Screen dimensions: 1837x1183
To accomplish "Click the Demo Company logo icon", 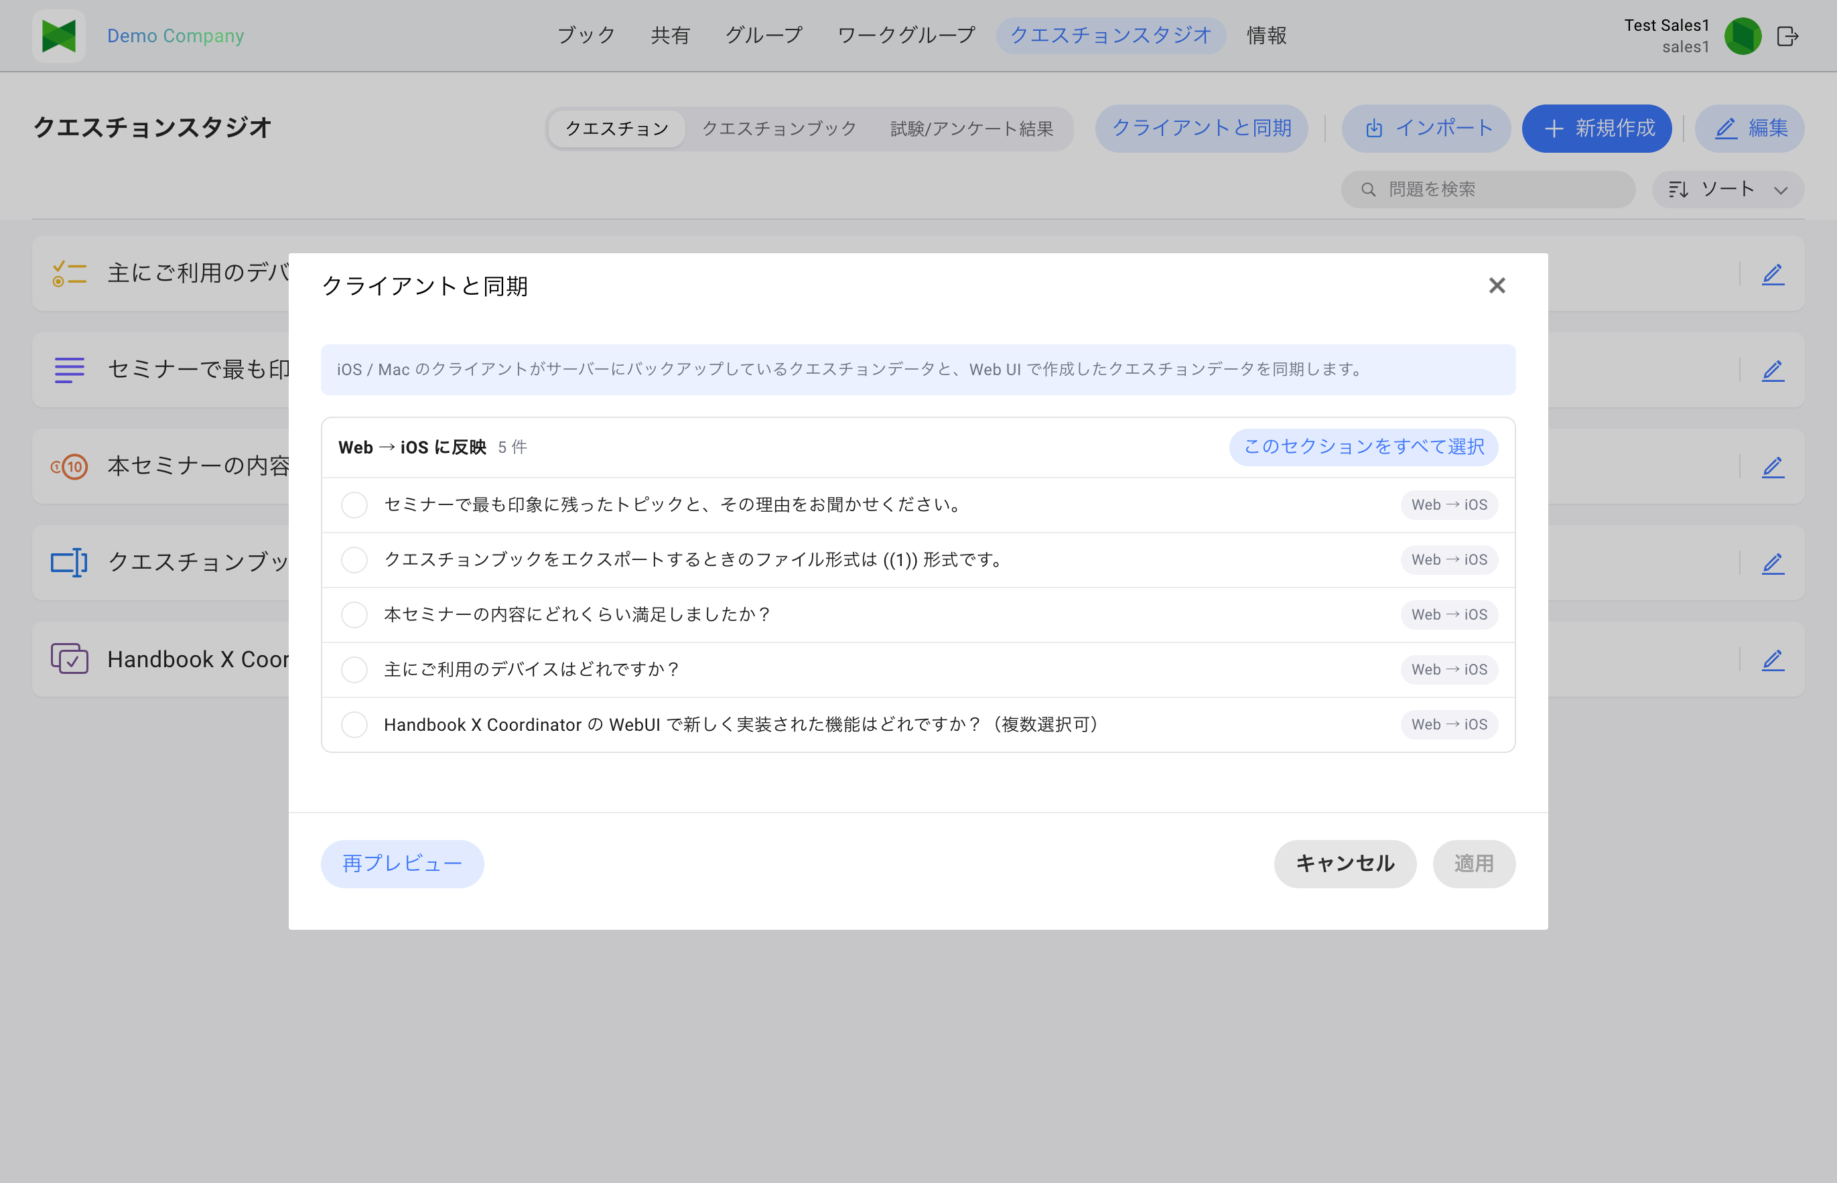I will (x=59, y=36).
